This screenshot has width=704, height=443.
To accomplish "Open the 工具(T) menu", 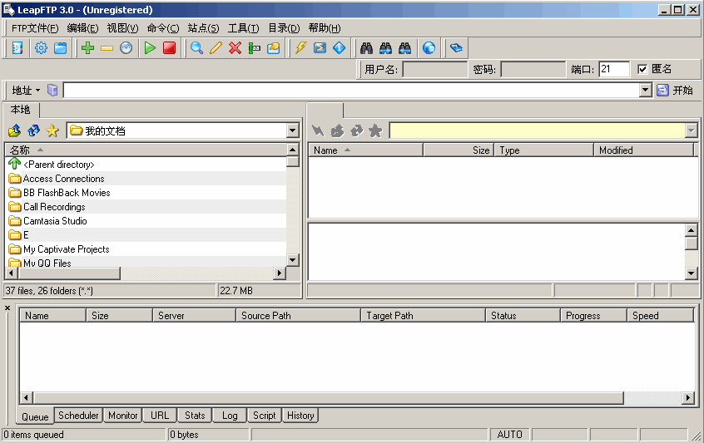I will tap(243, 28).
